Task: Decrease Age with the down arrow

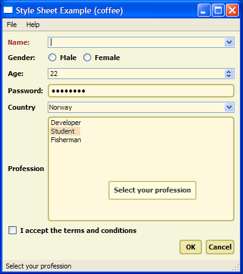Action: (229, 76)
